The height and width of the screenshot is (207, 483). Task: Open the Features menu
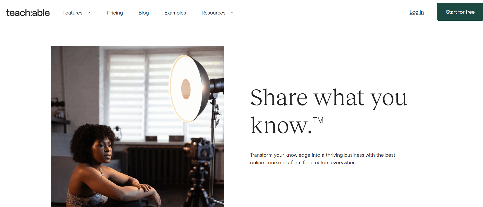[72, 13]
